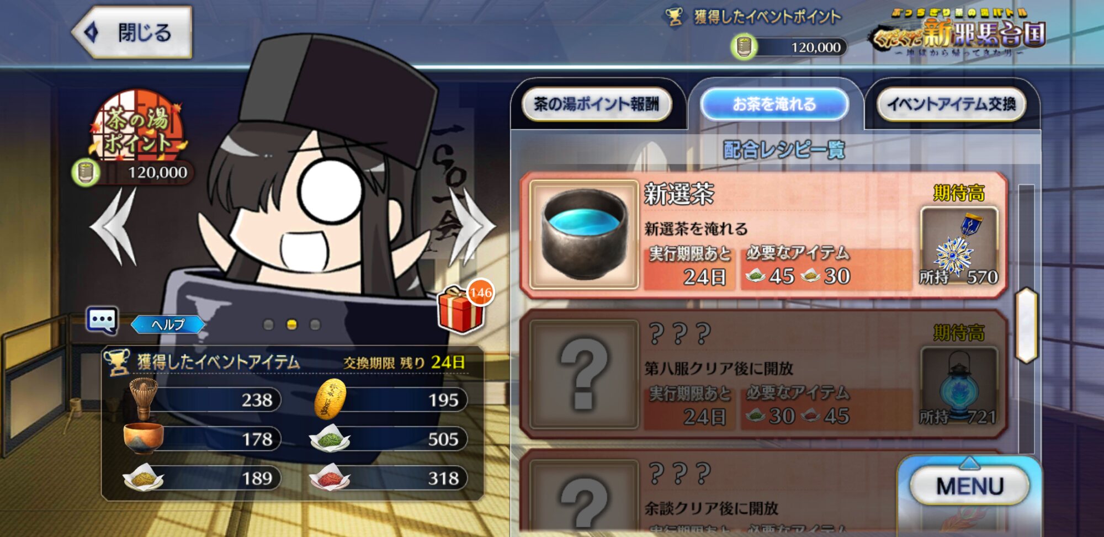
Task: Select the gold koban coin icon
Action: 330,398
